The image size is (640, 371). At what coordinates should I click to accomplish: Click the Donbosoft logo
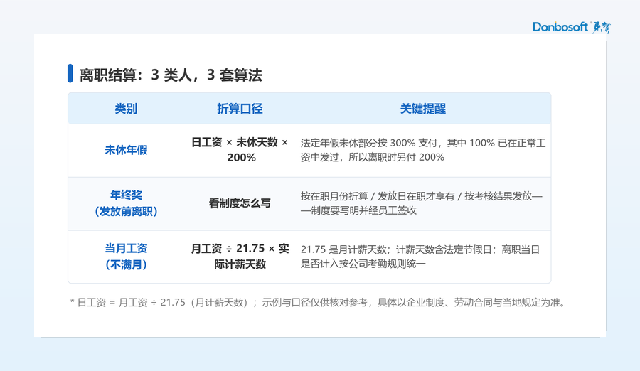pyautogui.click(x=572, y=27)
